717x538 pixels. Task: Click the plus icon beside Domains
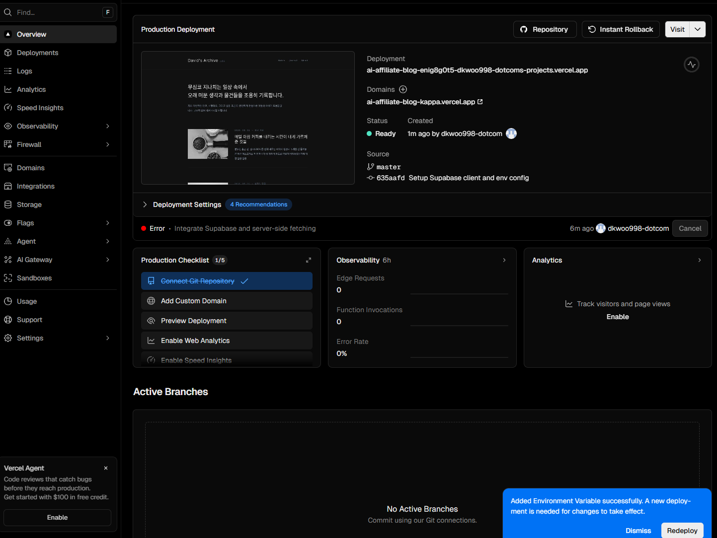point(403,89)
